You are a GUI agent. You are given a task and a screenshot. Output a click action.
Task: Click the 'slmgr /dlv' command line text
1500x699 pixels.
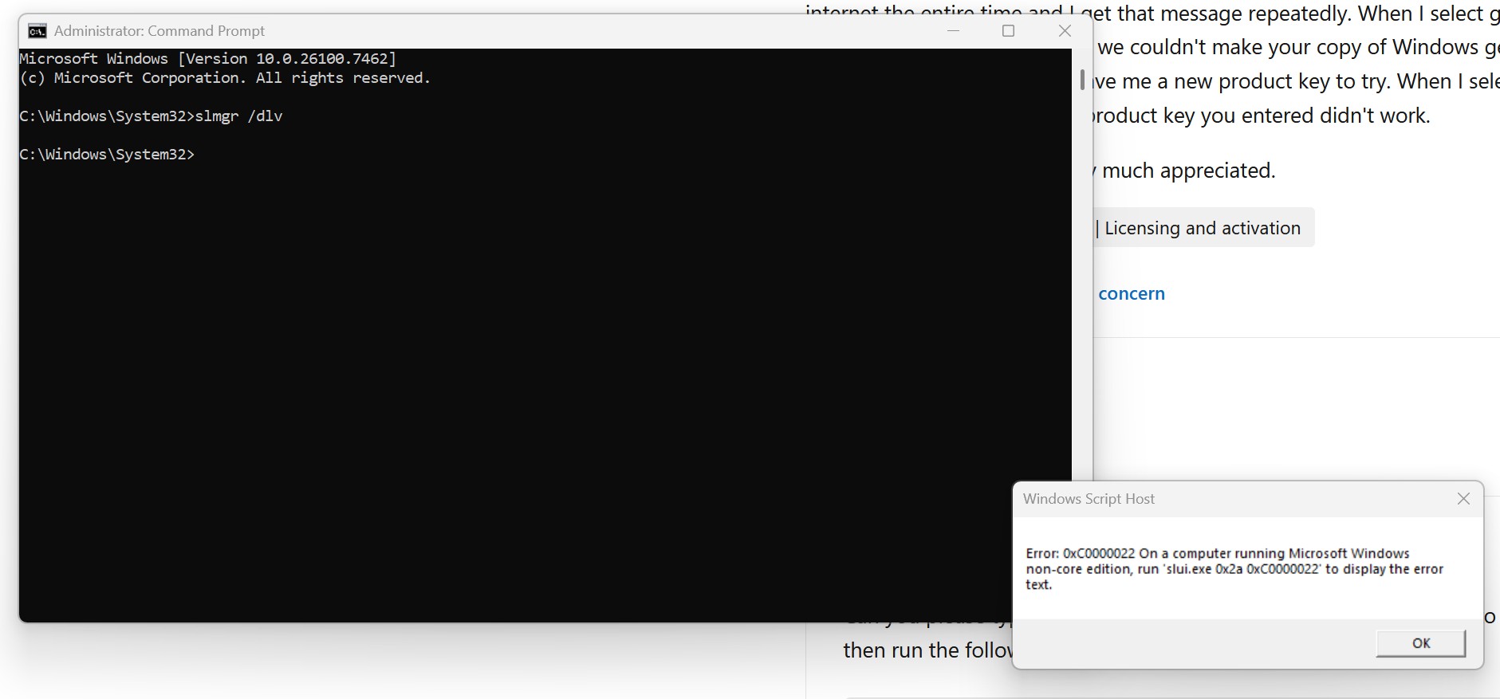[x=239, y=116]
